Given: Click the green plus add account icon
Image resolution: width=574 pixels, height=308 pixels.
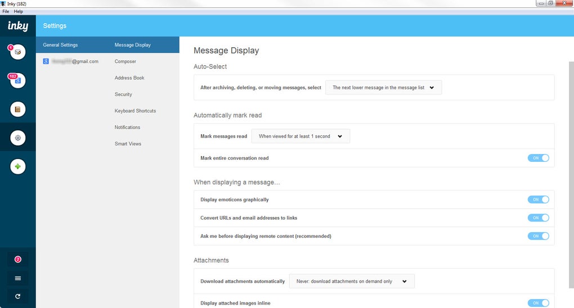Looking at the screenshot, I should point(18,166).
